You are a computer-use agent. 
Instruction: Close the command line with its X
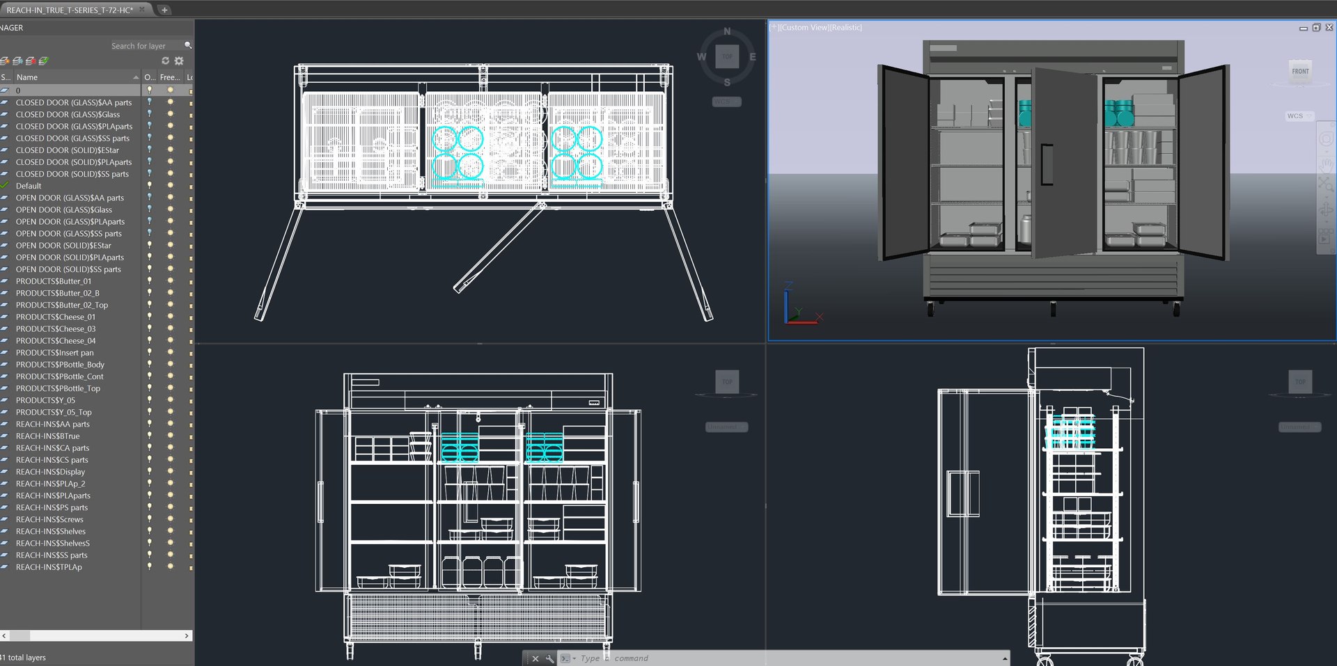pyautogui.click(x=535, y=658)
